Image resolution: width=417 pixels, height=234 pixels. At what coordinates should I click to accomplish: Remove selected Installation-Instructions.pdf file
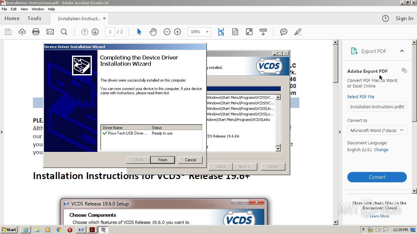pos(403,107)
